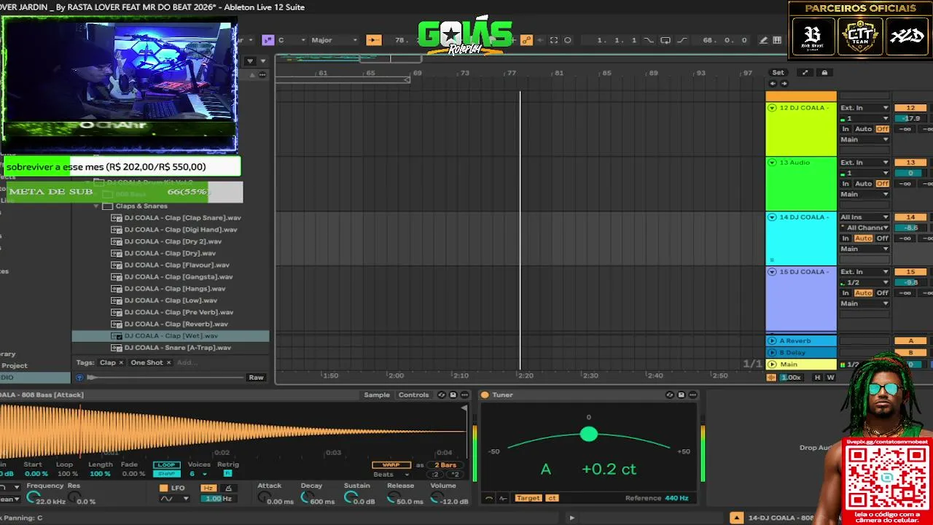This screenshot has width=933, height=525.
Task: Toggle the Tuner device on/off activator
Action: (x=485, y=394)
